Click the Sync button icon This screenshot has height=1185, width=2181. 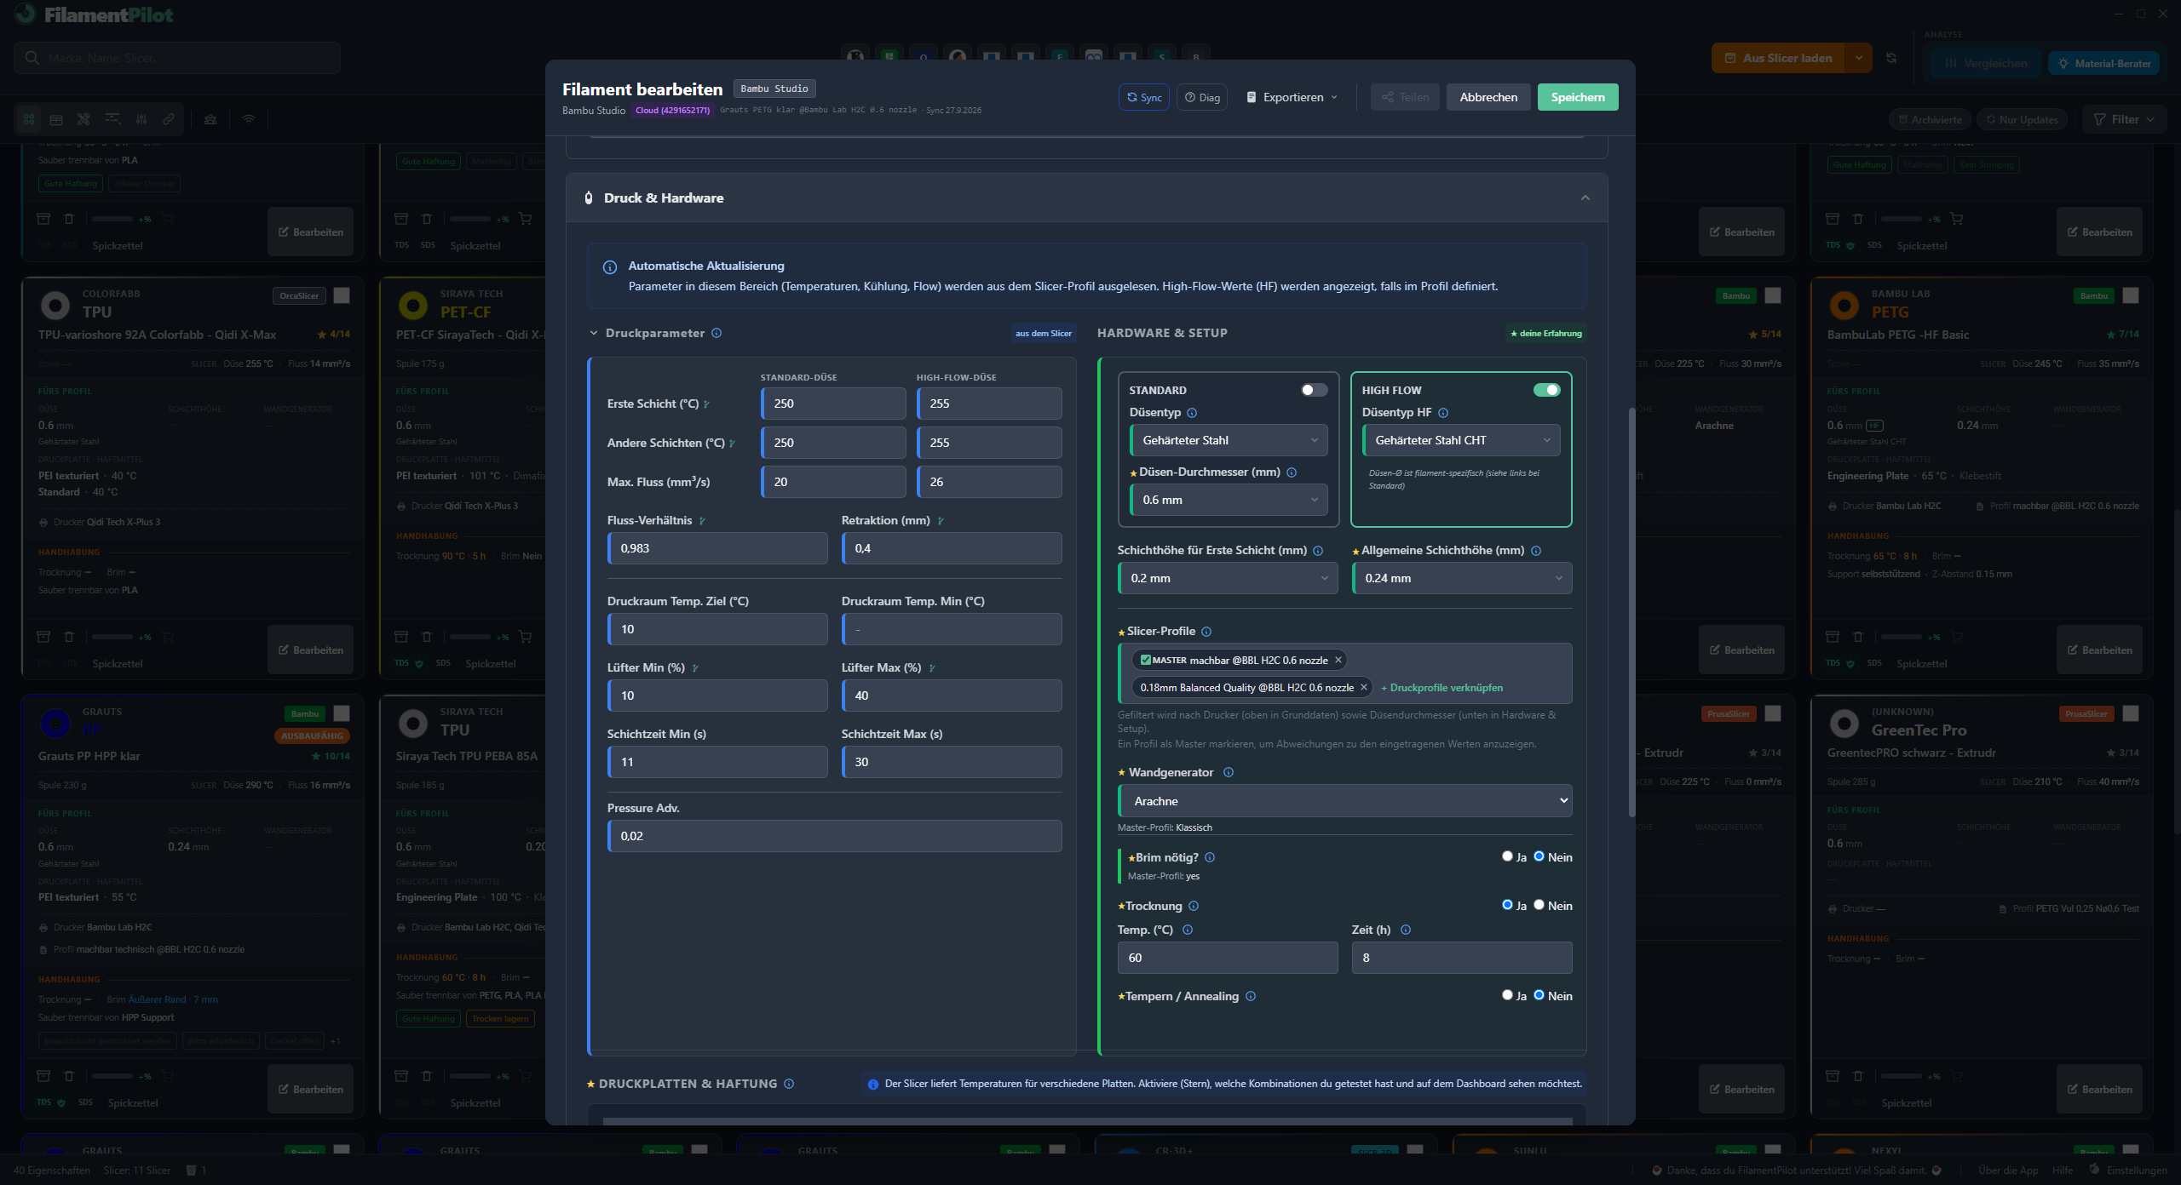[x=1132, y=97]
